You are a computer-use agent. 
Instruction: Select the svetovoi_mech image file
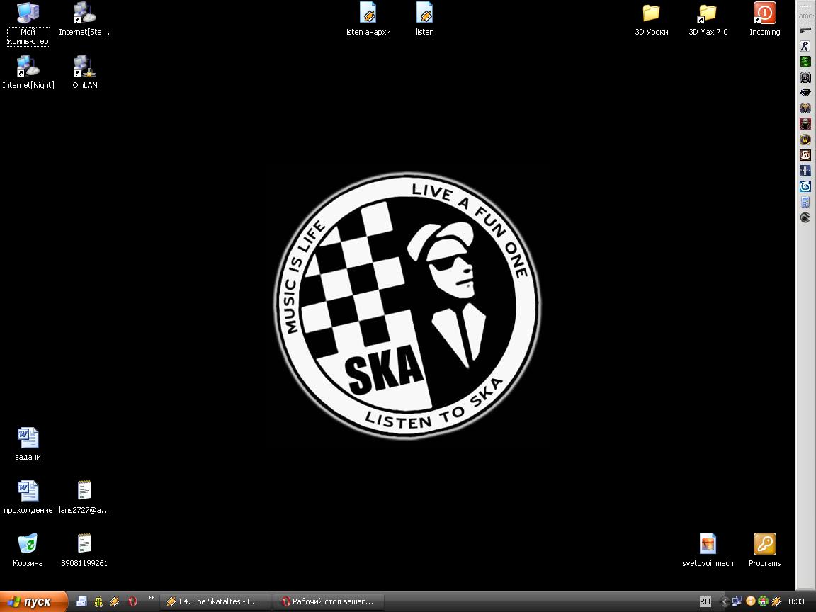point(708,550)
